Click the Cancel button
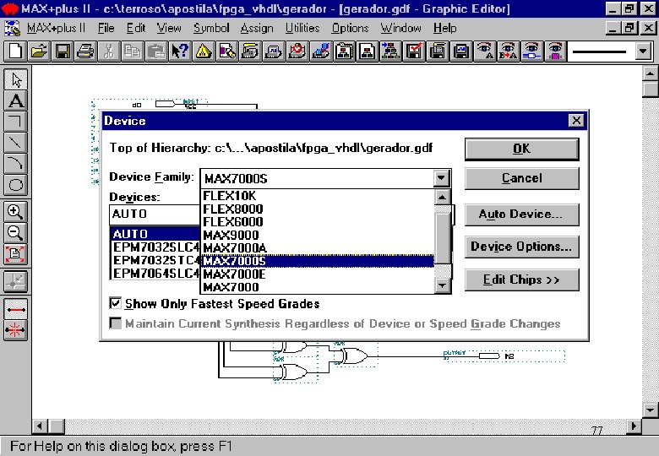This screenshot has width=659, height=456. tap(521, 178)
